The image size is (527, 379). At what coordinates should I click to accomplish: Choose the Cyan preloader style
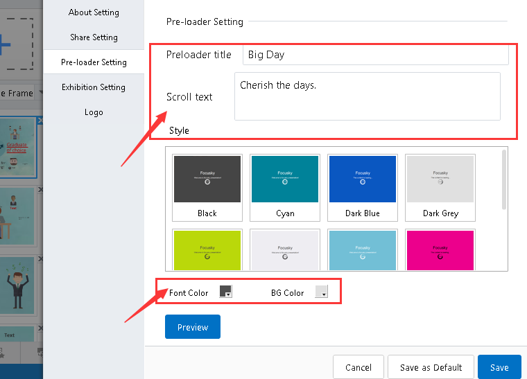click(285, 188)
